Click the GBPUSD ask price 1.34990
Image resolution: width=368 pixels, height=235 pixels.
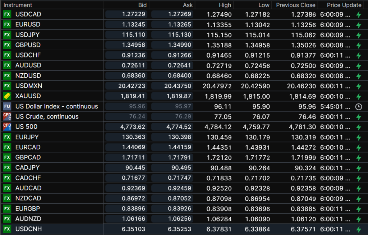[179, 45]
